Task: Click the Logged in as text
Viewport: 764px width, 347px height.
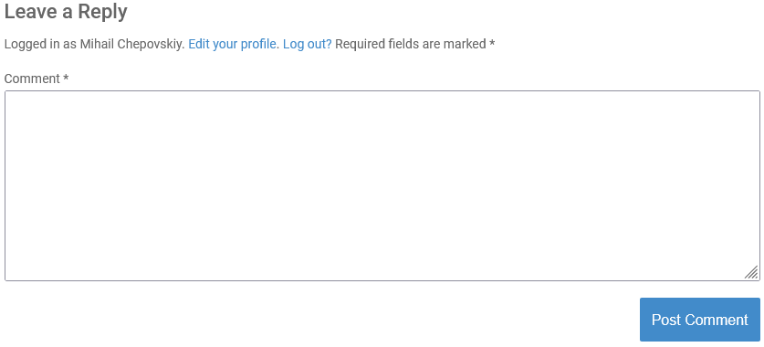Action: pyautogui.click(x=40, y=44)
